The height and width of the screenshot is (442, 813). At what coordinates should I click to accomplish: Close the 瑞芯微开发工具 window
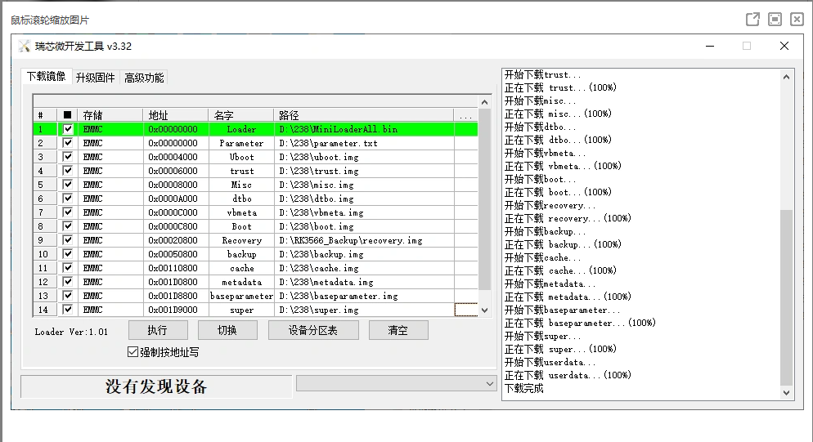coord(784,46)
